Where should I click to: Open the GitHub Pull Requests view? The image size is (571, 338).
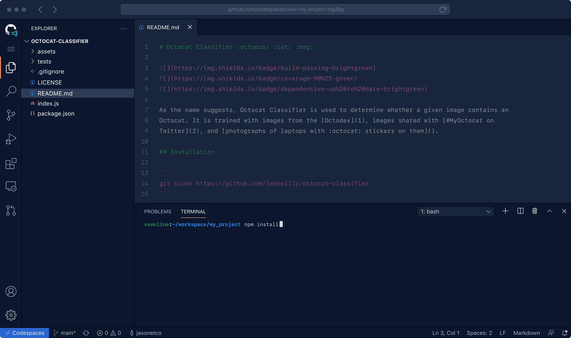click(x=11, y=211)
